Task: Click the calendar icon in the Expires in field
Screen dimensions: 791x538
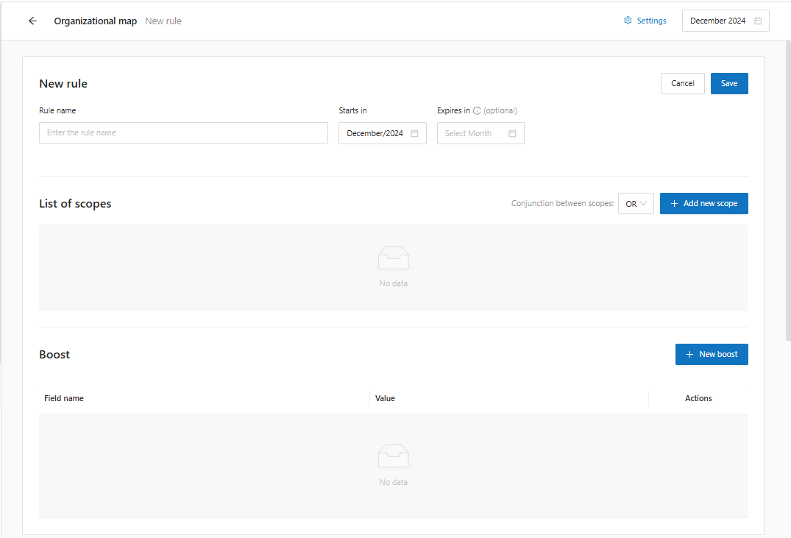Action: [512, 133]
